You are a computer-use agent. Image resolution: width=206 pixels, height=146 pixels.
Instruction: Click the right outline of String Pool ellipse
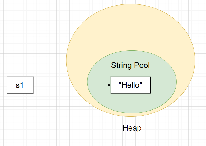176,81
